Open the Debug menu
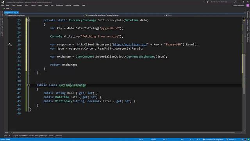The width and height of the screenshot is (250, 141). pos(33,5)
